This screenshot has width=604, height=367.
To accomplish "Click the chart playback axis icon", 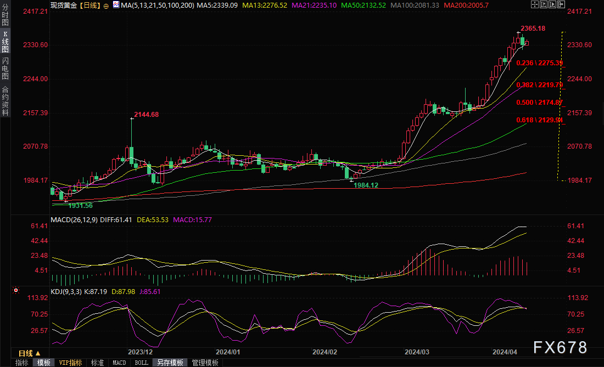I will [x=552, y=4].
